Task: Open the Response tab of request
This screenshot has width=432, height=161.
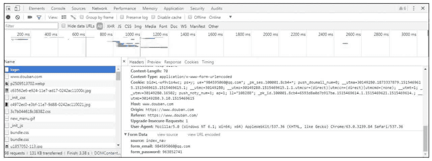Action: tap(172, 62)
